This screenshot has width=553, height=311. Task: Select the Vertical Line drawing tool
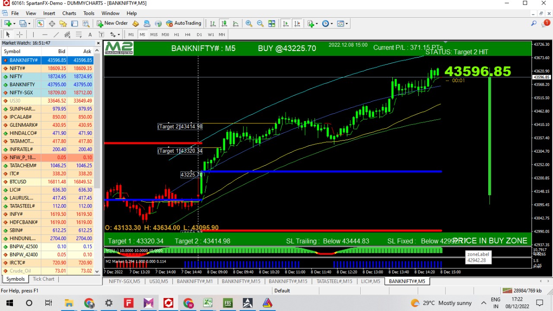coord(33,35)
